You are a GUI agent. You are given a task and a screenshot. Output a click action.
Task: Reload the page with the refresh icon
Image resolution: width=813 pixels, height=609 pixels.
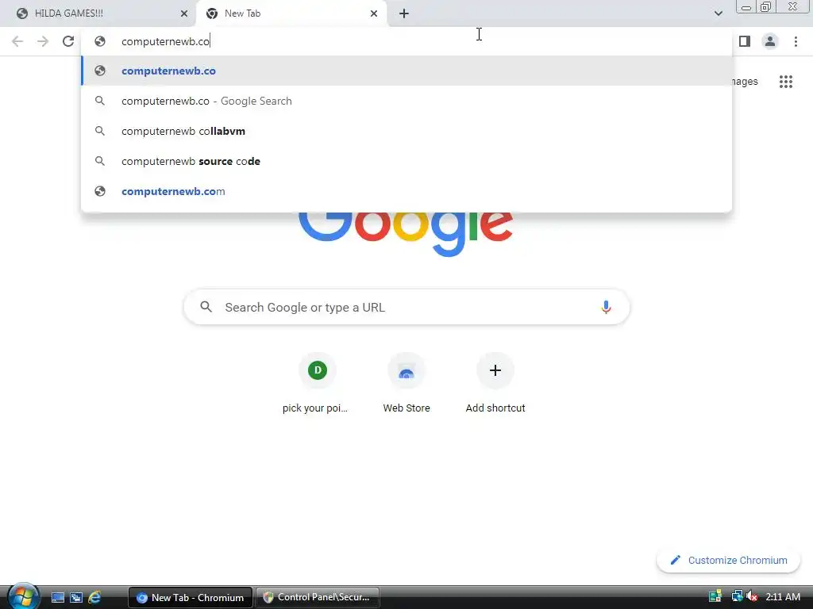point(68,41)
